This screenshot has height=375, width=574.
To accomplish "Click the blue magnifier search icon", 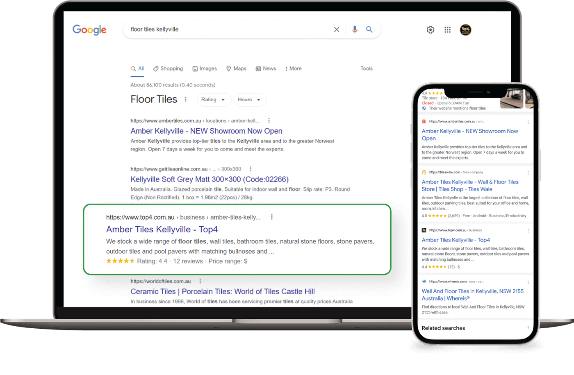I will tap(369, 30).
